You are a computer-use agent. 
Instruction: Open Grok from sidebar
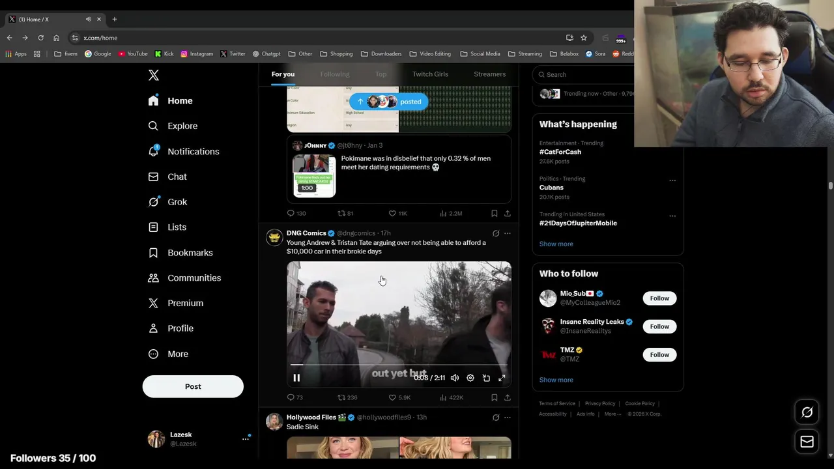[x=167, y=202]
